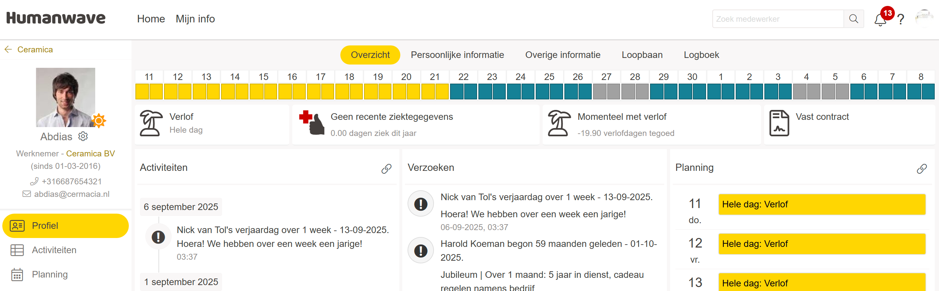Switch to the Persoonlijke informatie tab
The height and width of the screenshot is (291, 939).
457,55
